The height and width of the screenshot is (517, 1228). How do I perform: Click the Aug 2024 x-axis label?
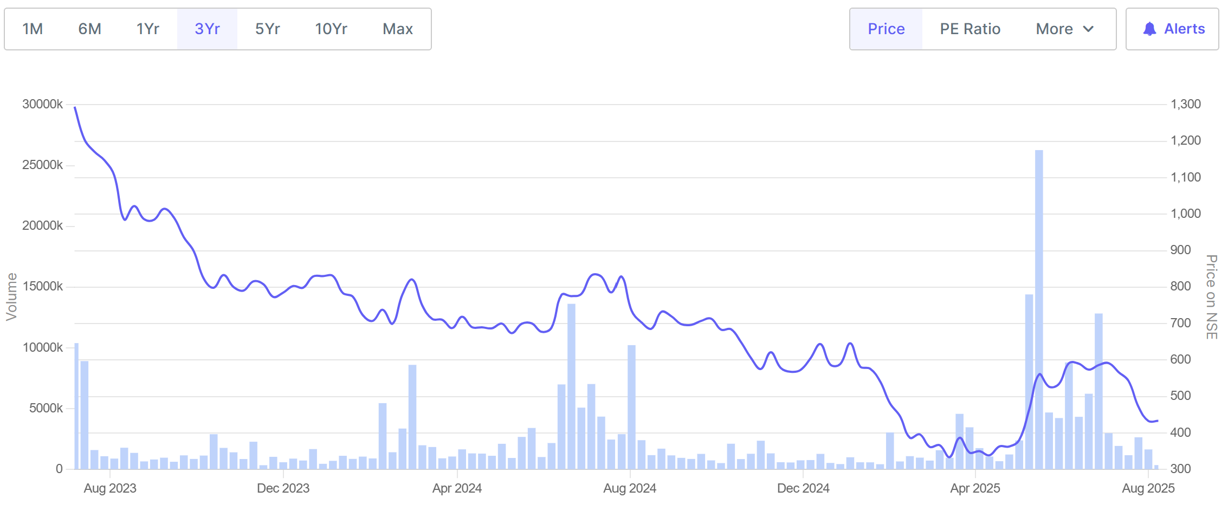coord(630,488)
